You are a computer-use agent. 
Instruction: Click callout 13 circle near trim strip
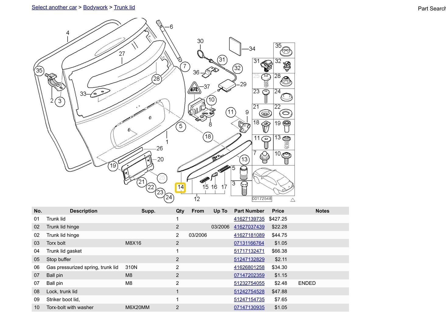[244, 159]
